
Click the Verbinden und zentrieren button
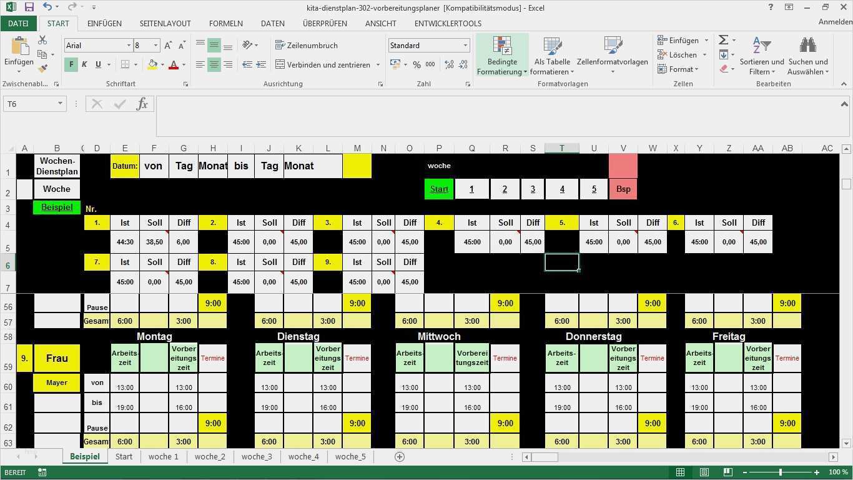328,64
